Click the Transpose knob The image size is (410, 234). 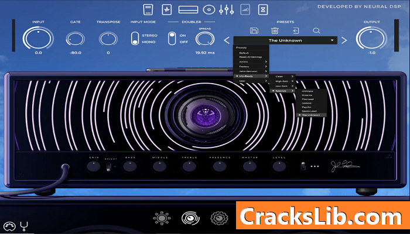click(108, 39)
